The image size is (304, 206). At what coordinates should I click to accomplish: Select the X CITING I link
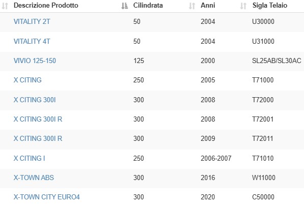[x=29, y=158]
